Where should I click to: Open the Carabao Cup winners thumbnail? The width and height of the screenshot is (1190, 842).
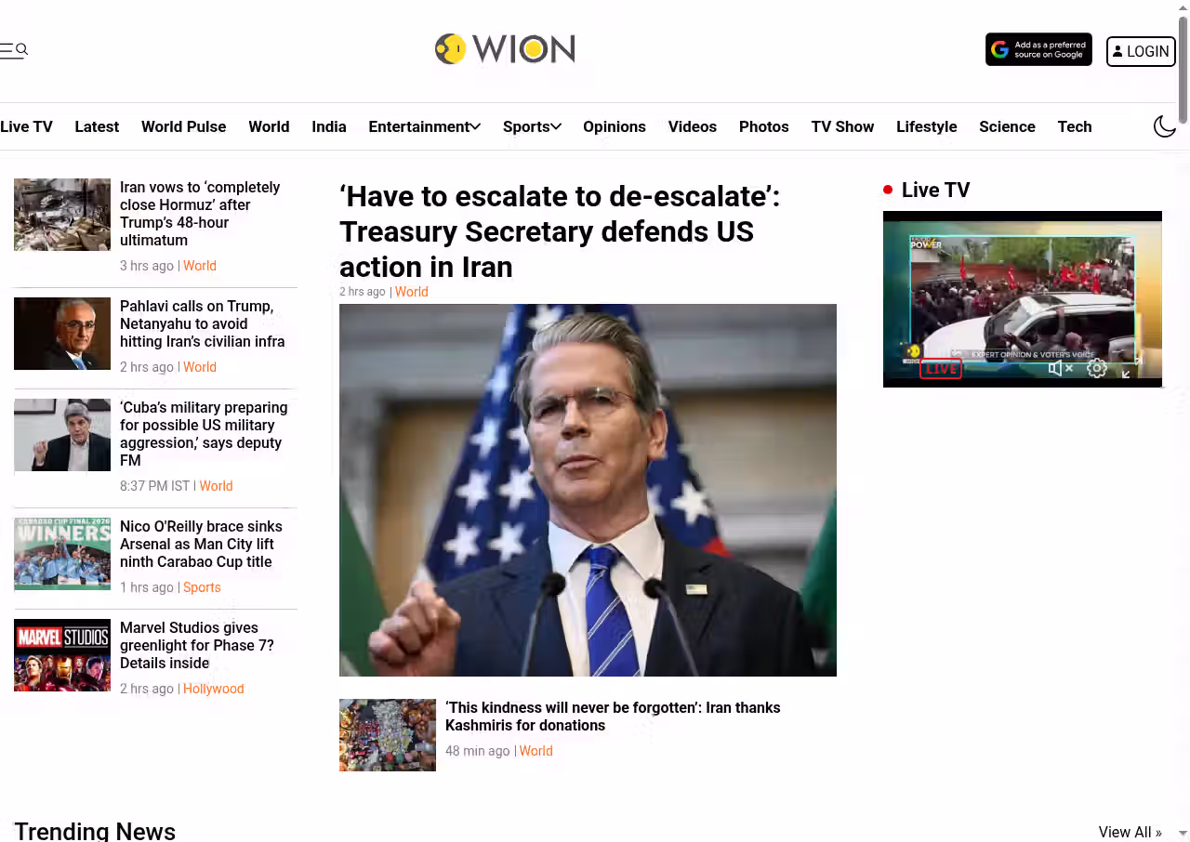click(x=62, y=554)
